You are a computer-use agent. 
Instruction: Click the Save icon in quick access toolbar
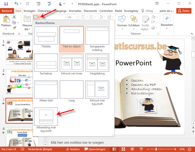tap(6, 4)
